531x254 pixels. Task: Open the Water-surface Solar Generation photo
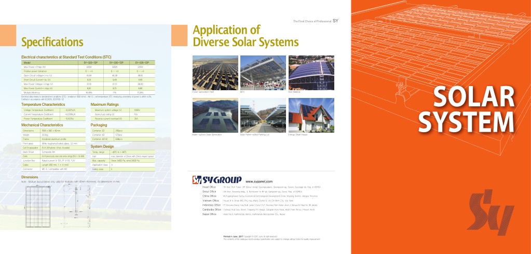(x=215, y=115)
